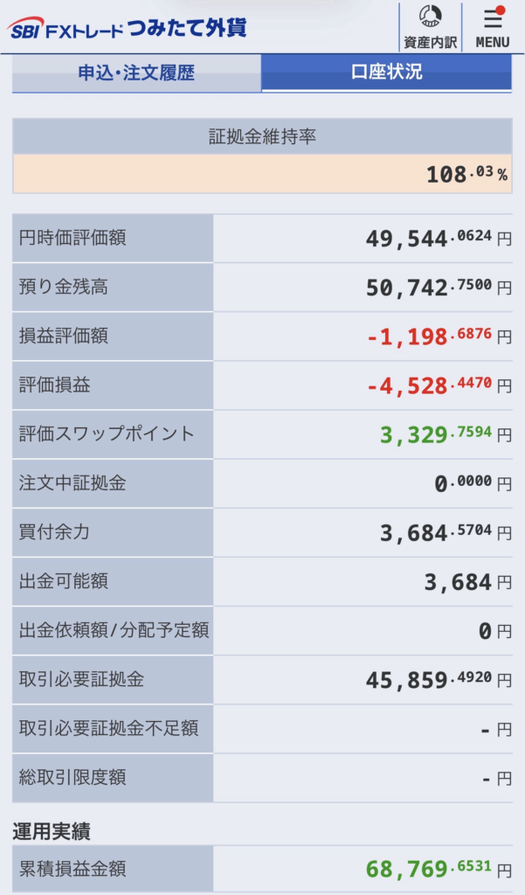
Task: Click the 証拠金維持率 header
Action: click(262, 136)
